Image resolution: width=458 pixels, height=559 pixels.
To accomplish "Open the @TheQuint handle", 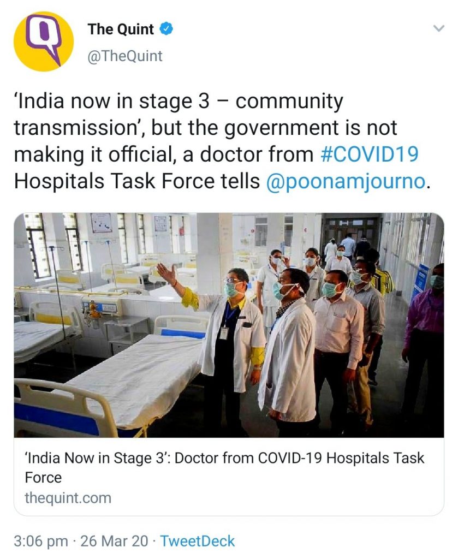I will [125, 56].
